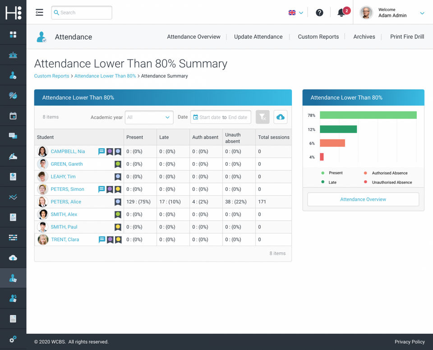Click the cloud download export icon
The width and height of the screenshot is (433, 350).
coord(280,117)
